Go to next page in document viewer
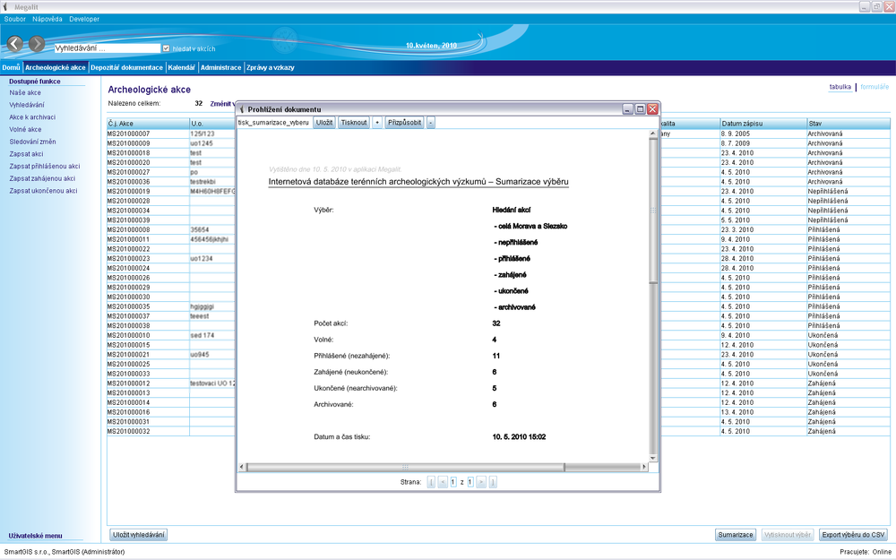 (x=481, y=482)
